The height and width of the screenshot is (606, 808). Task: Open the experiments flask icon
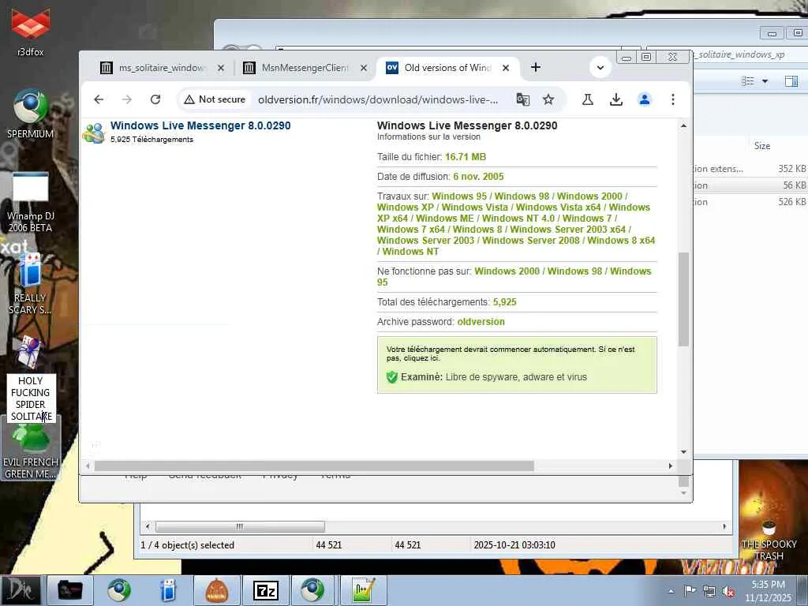click(587, 99)
